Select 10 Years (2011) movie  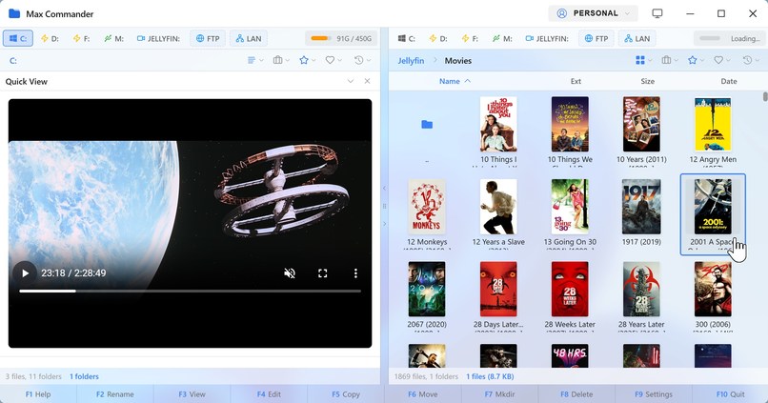tap(641, 130)
